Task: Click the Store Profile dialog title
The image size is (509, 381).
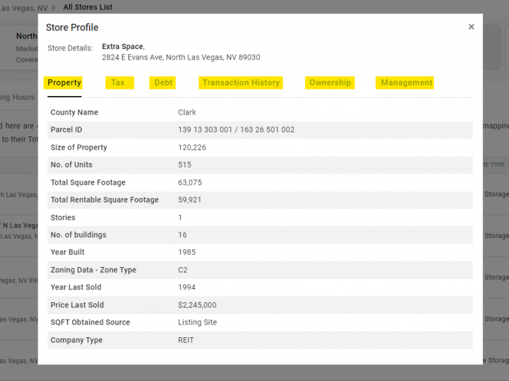Action: click(72, 27)
